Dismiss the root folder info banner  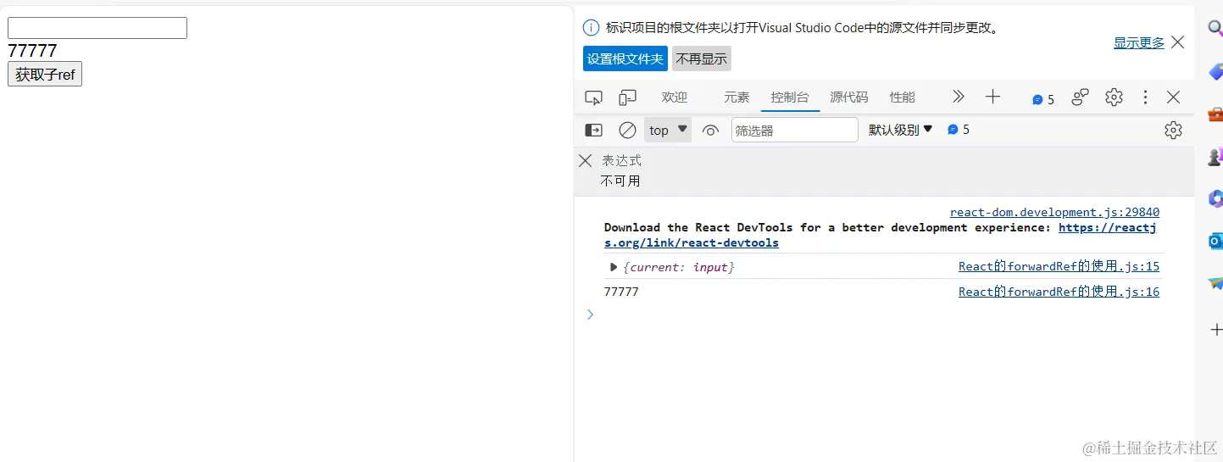pyautogui.click(x=1177, y=42)
